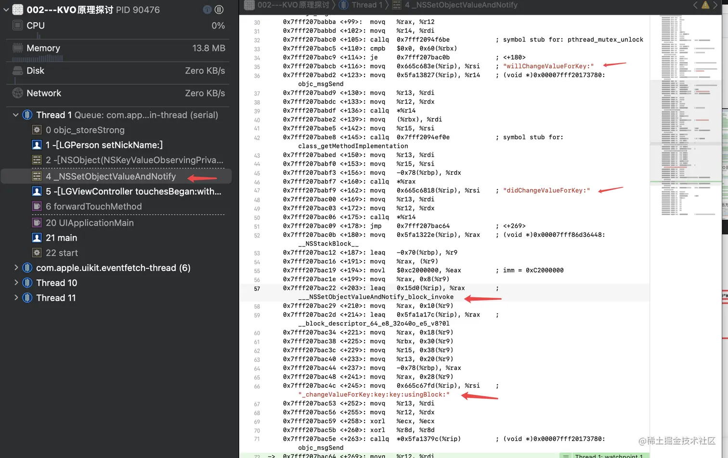Expand the Thread 11 disclosure triangle
728x458 pixels.
click(16, 298)
